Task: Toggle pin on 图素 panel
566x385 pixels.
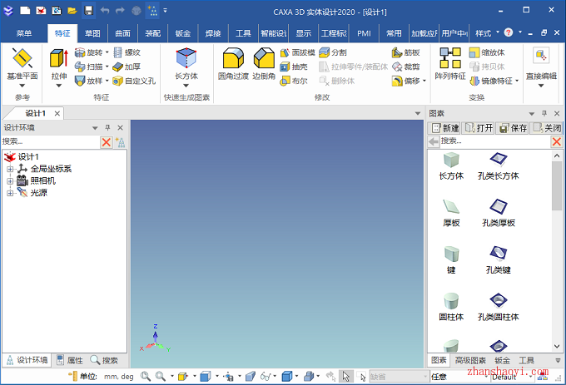Action: coord(544,113)
